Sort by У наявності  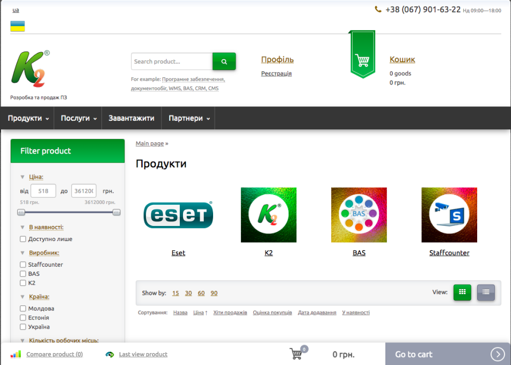click(356, 312)
